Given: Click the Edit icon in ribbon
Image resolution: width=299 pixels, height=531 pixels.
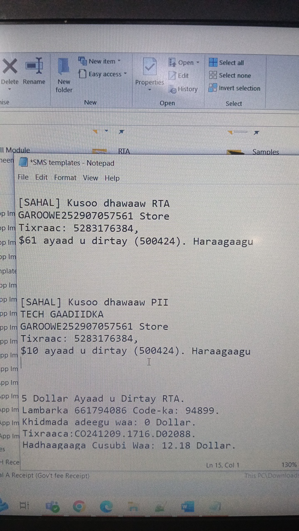Looking at the screenshot, I should (x=172, y=76).
